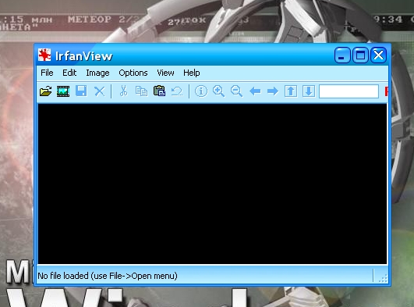Go to previous file with left arrow
The image size is (414, 307).
(255, 91)
